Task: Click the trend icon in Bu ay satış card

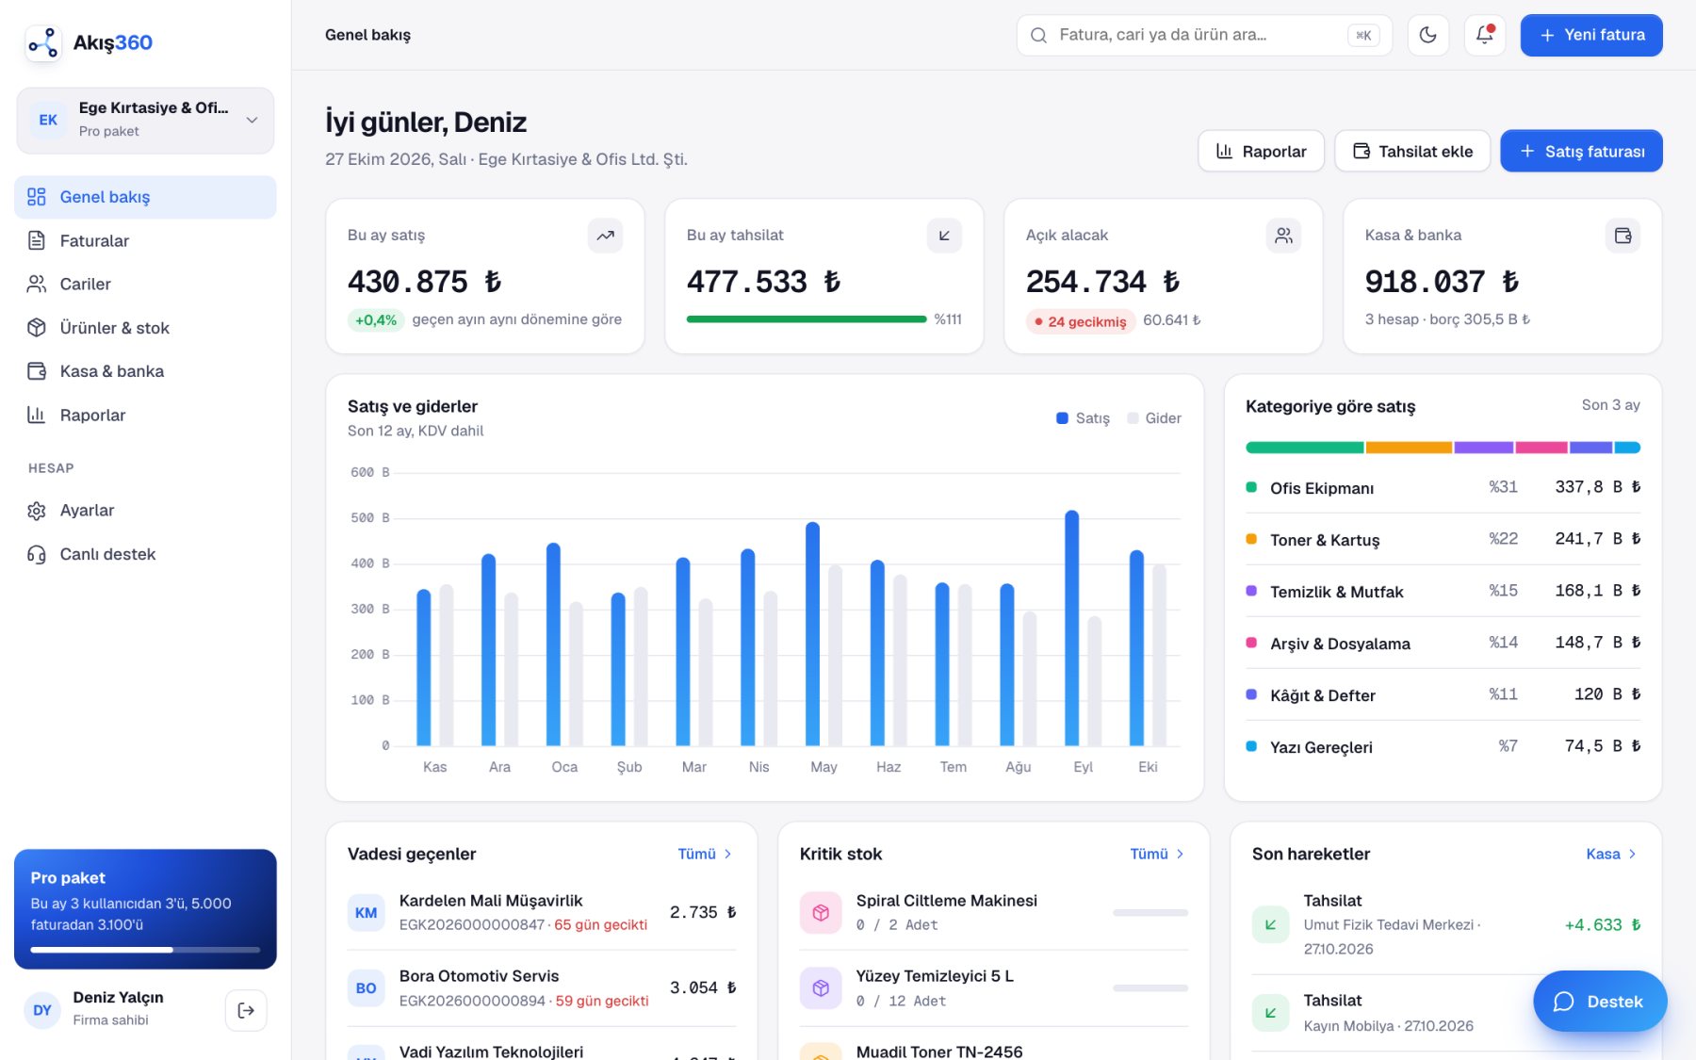Action: [x=605, y=236]
